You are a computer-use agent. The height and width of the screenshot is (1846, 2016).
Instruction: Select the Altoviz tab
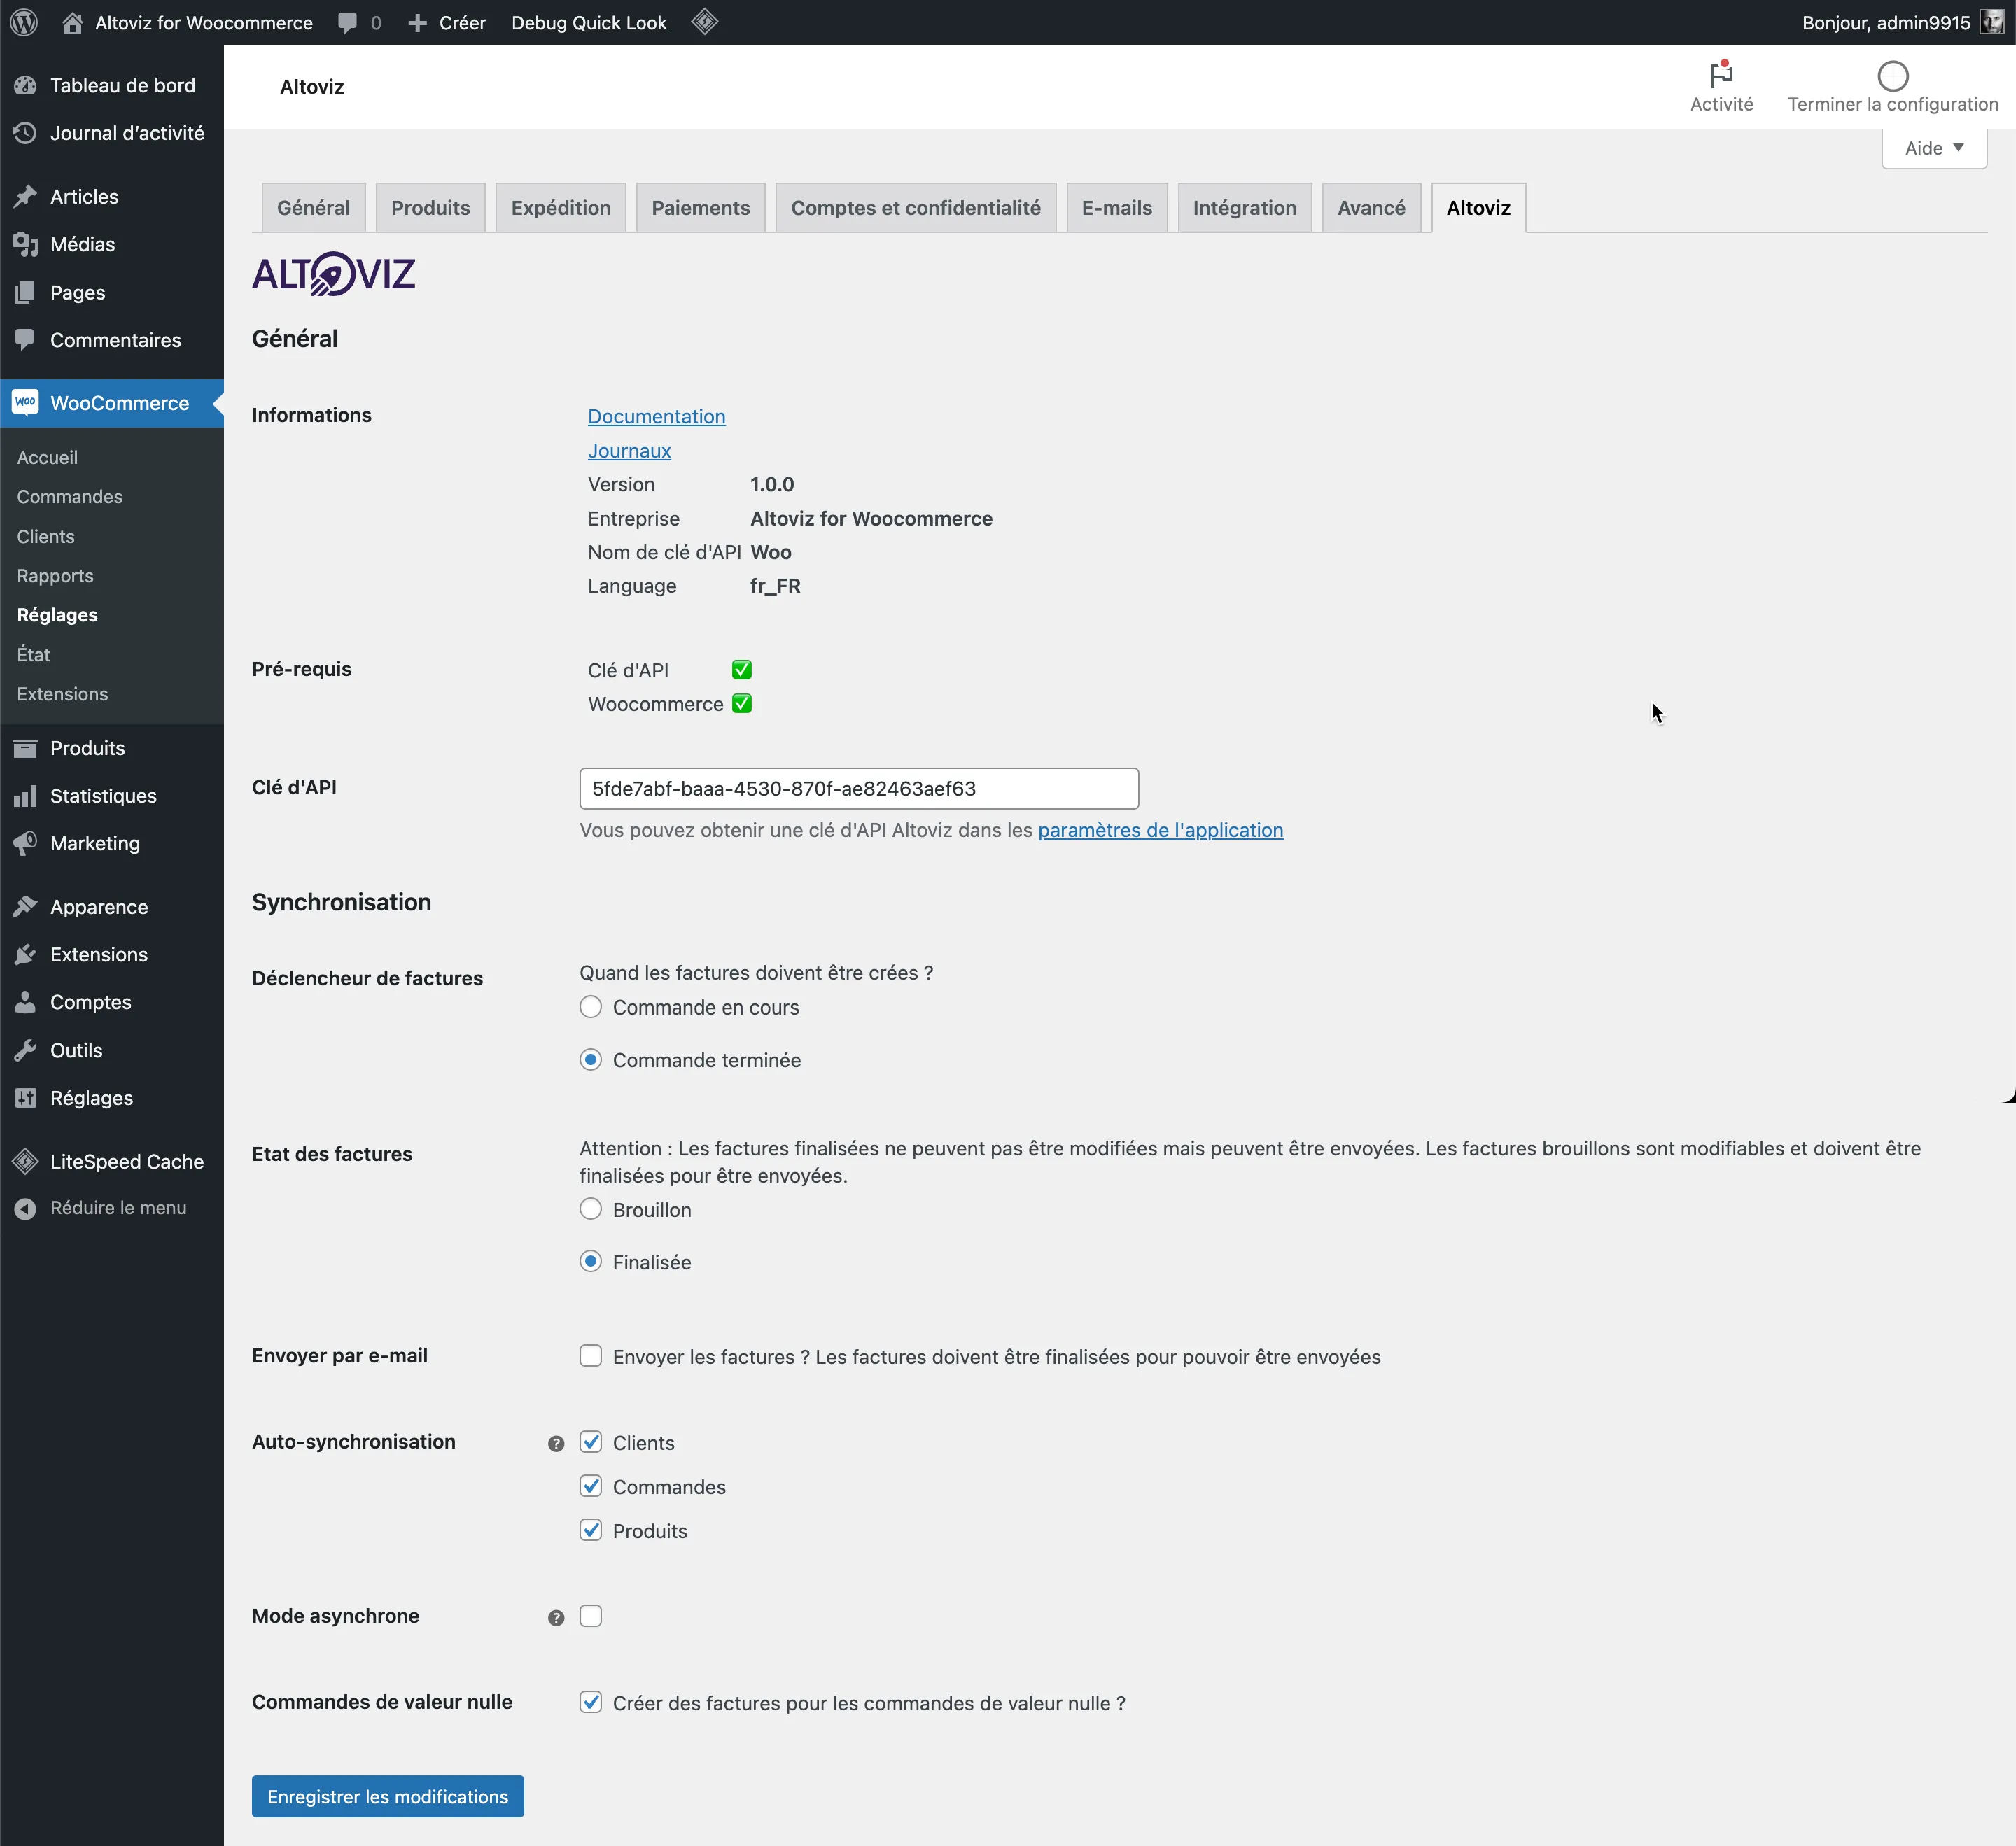click(x=1479, y=208)
